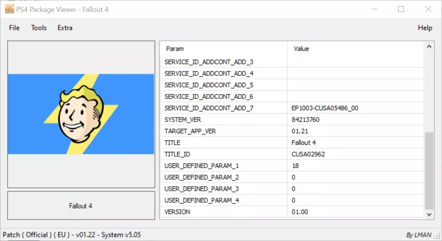The height and width of the screenshot is (241, 442).
Task: Open the Tools menu
Action: tap(39, 28)
